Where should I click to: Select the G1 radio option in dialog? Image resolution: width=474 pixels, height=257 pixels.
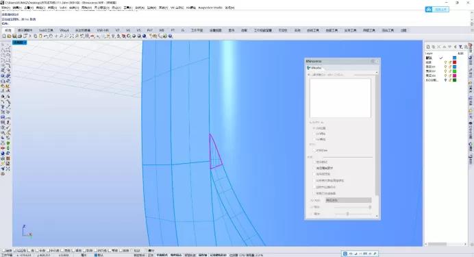[314, 134]
